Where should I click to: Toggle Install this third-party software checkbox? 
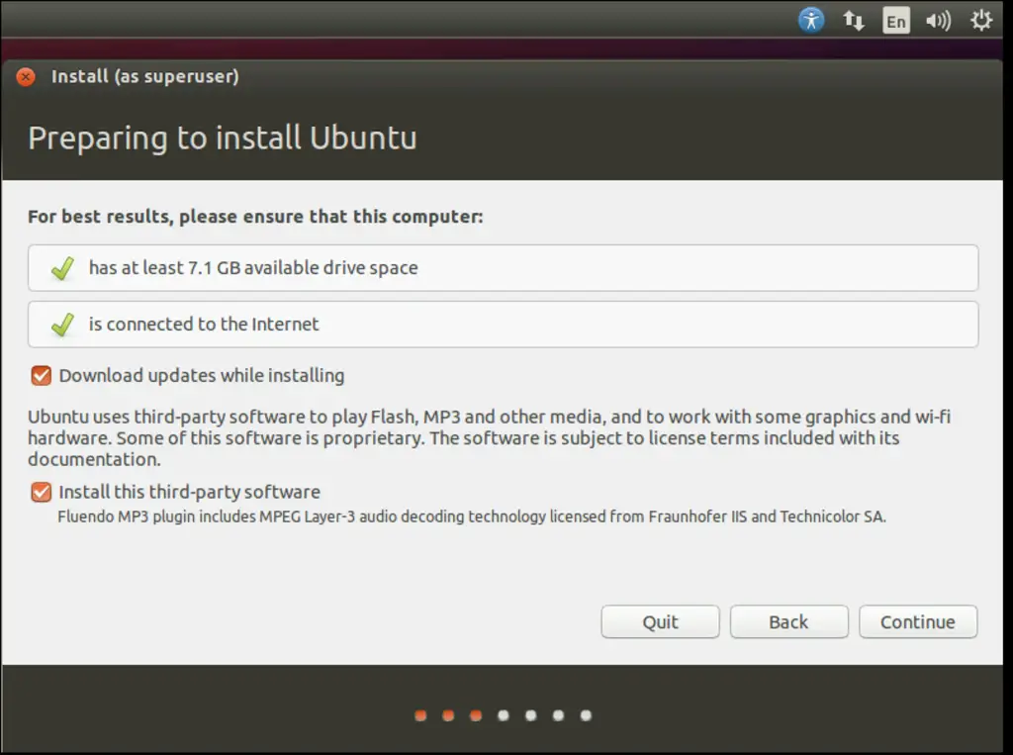click(x=42, y=492)
